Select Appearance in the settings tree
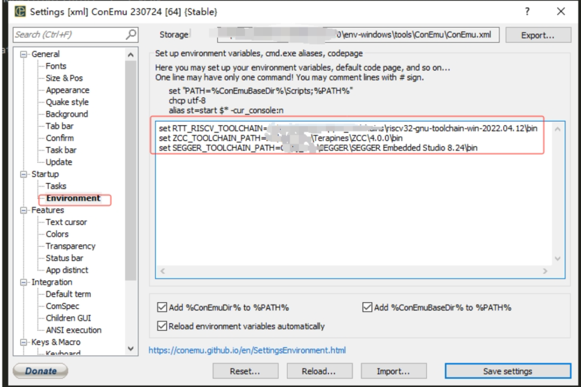The width and height of the screenshot is (581, 387). tap(67, 90)
